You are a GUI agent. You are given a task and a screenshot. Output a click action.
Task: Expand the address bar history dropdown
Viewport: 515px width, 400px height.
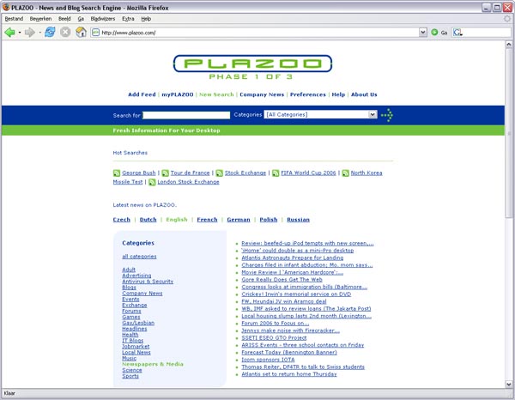pyautogui.click(x=422, y=33)
